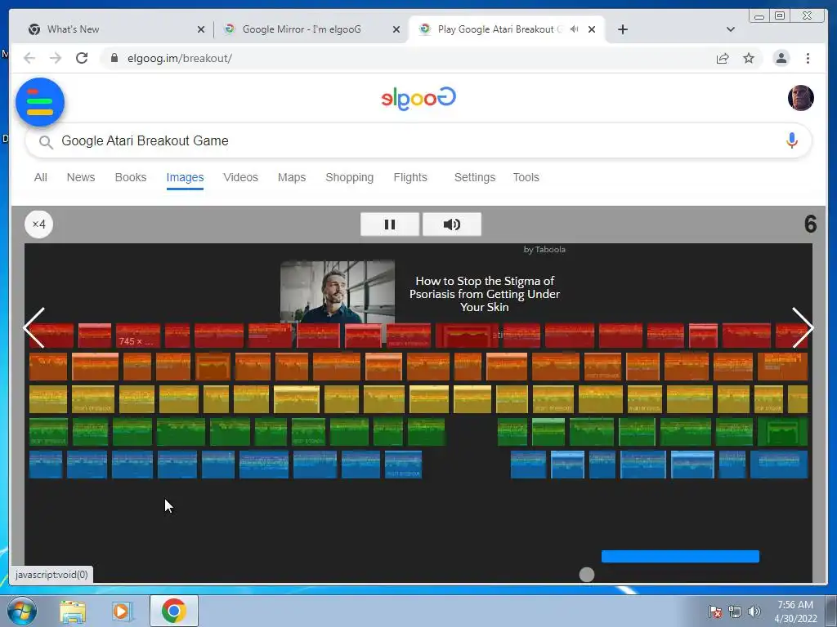Click the blue paddle

tap(680, 557)
